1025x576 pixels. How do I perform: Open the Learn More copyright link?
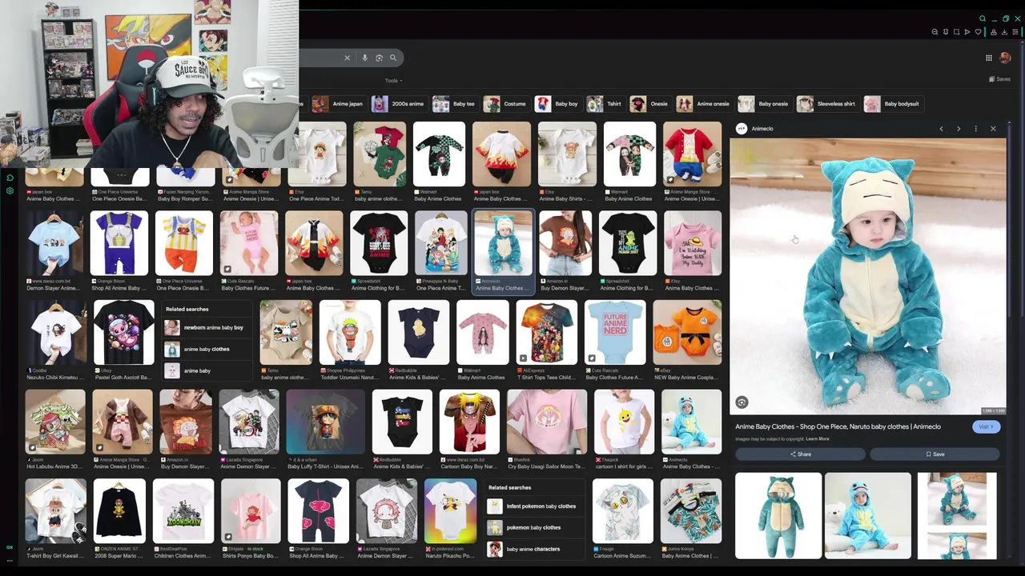pos(818,439)
